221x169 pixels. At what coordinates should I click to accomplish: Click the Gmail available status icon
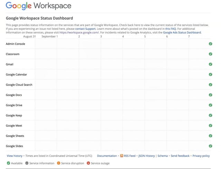point(210,64)
